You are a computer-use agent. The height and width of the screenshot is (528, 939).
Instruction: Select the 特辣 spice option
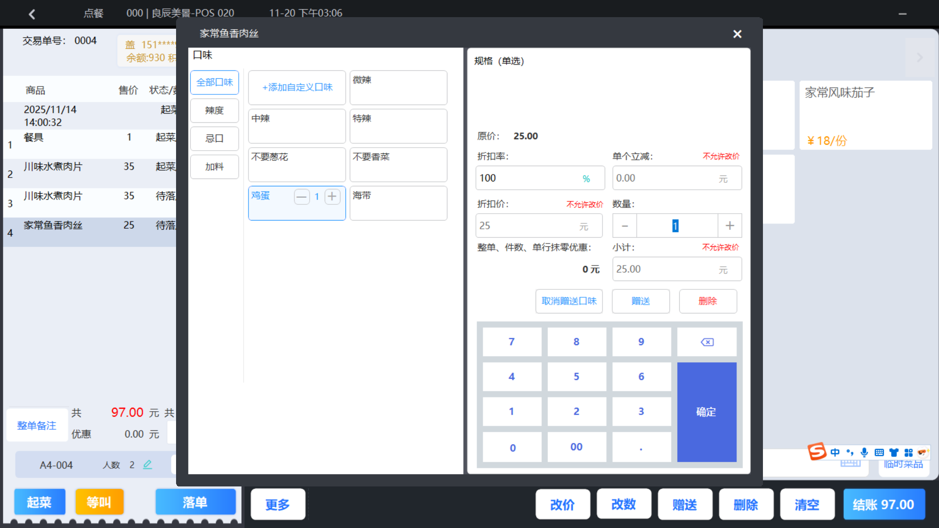pos(398,126)
